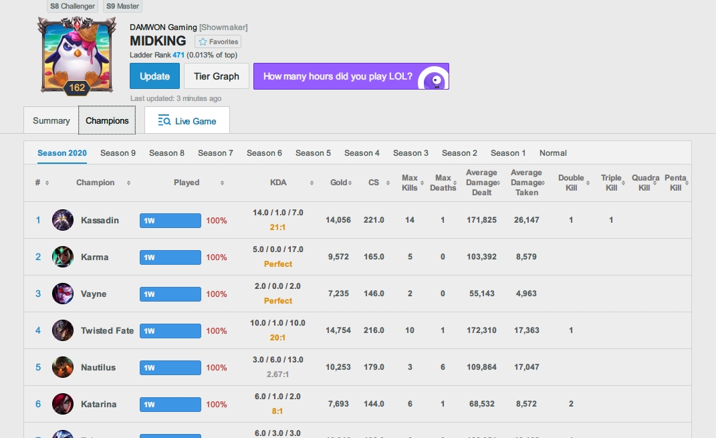Sort by Gold column arrows
This screenshot has width=716, height=438.
350,183
